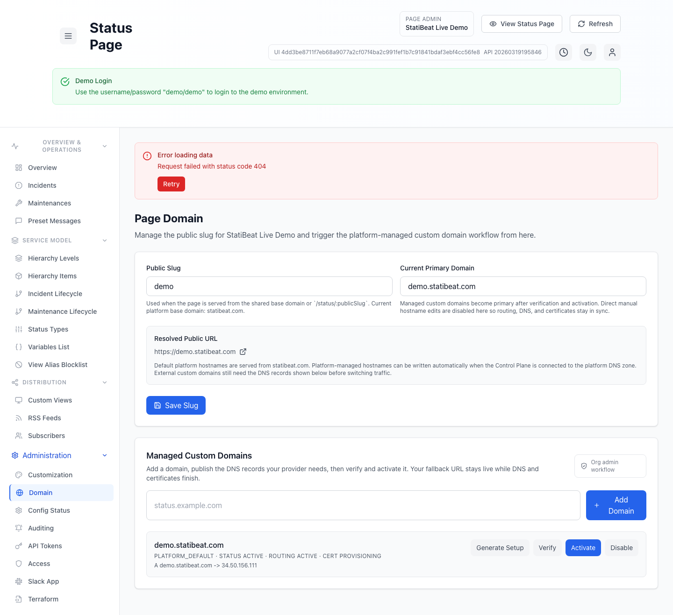Screen dimensions: 673x615
Task: Collapse the Service Model section
Action: [105, 240]
